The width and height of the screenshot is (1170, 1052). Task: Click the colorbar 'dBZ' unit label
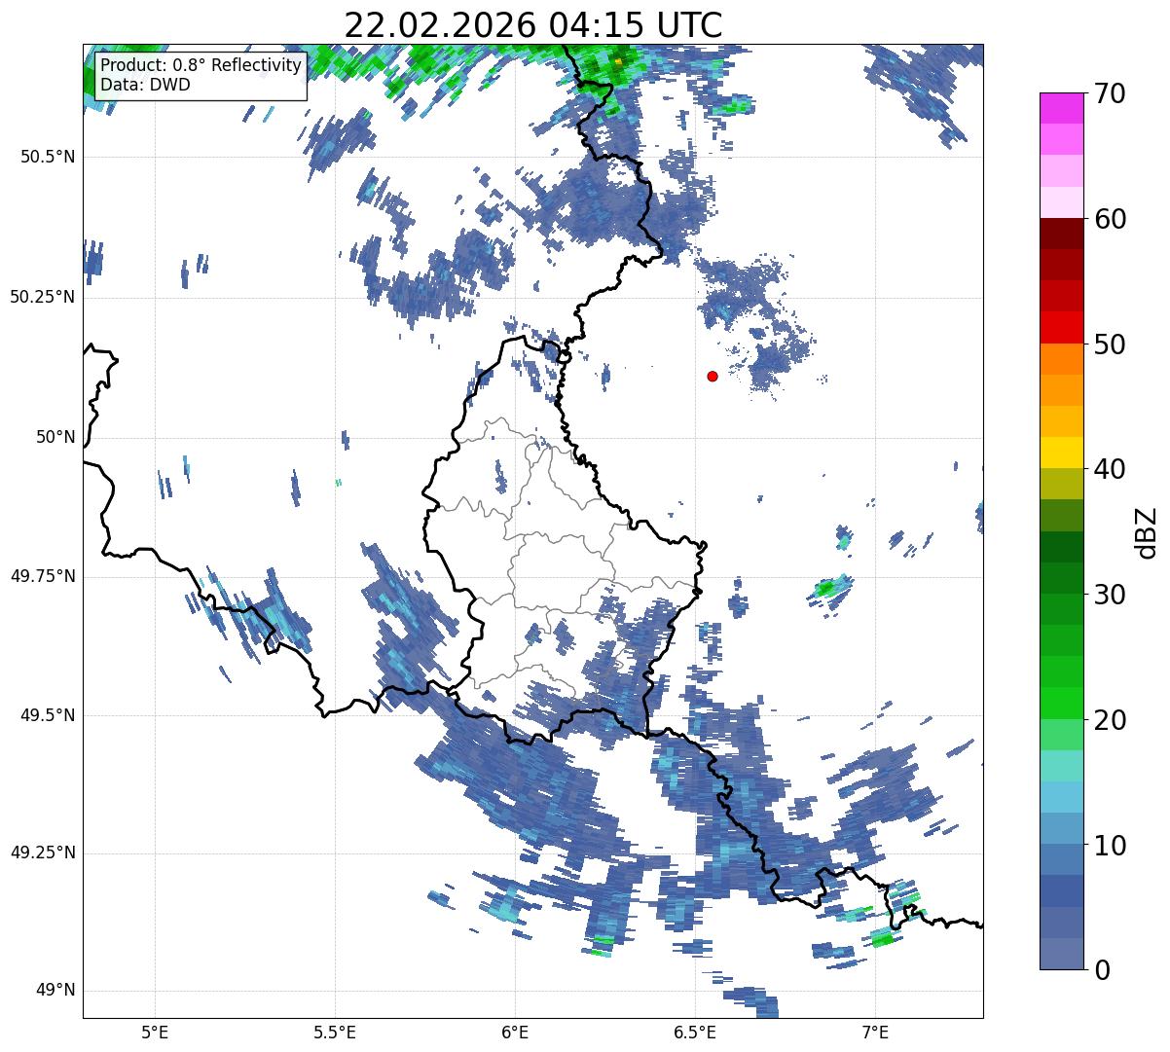point(1146,531)
